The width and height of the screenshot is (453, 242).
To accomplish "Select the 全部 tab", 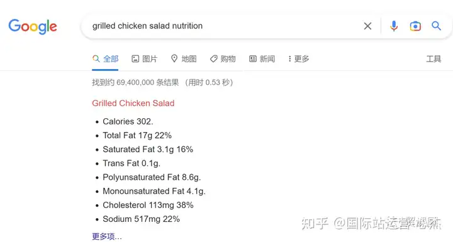I will point(106,59).
